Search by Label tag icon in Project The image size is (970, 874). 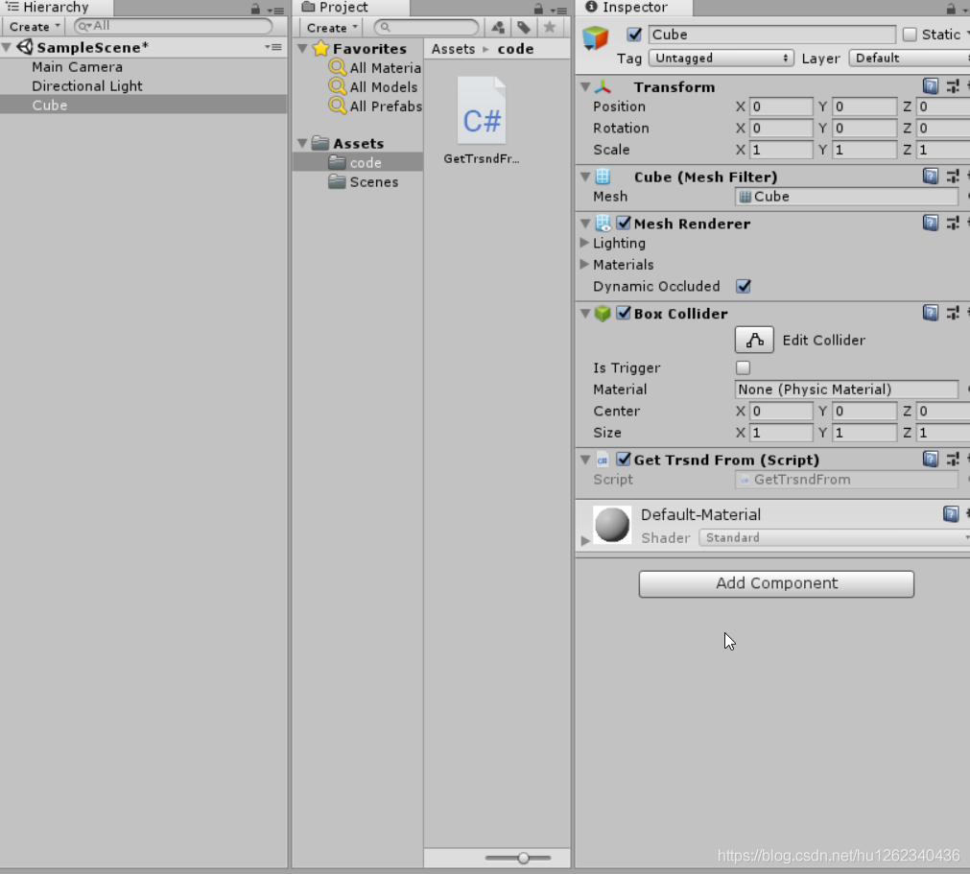pos(524,27)
